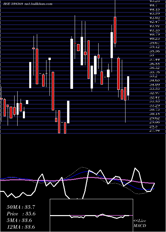This screenshot has height=232, width=166.
Task: Click the 29.62 price axis label
Action: 155,118
